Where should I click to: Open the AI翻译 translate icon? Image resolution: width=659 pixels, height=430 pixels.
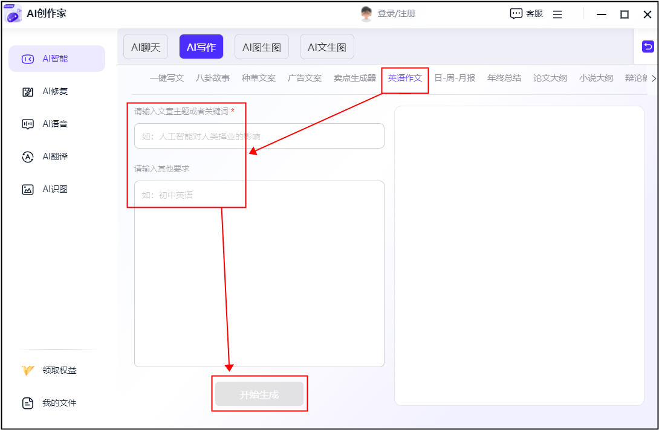(x=28, y=157)
